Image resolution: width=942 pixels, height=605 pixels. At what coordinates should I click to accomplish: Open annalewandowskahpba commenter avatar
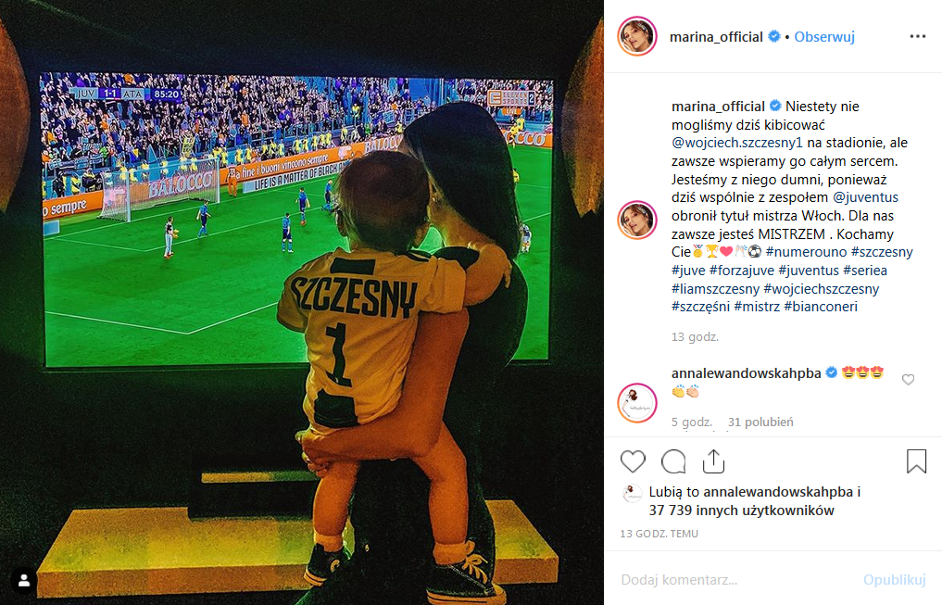click(637, 402)
